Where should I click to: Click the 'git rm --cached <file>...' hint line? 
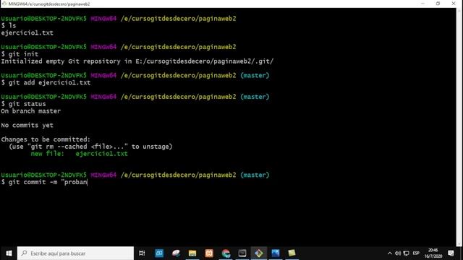[x=90, y=147]
